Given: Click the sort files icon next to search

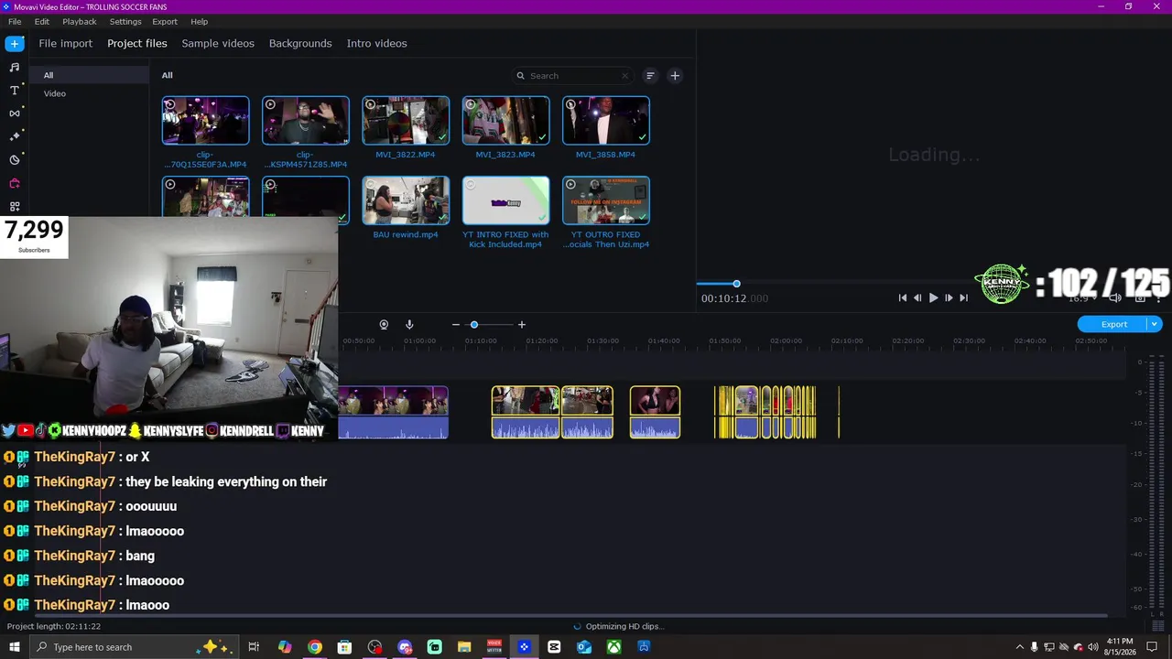Looking at the screenshot, I should [650, 76].
